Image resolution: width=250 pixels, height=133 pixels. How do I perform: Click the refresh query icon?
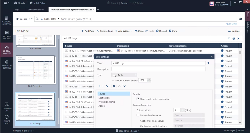pos(31,19)
